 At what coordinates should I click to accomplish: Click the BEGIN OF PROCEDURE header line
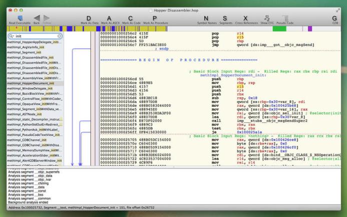(179, 60)
